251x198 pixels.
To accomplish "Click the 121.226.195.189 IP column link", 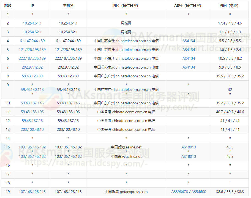I will click(32, 50).
